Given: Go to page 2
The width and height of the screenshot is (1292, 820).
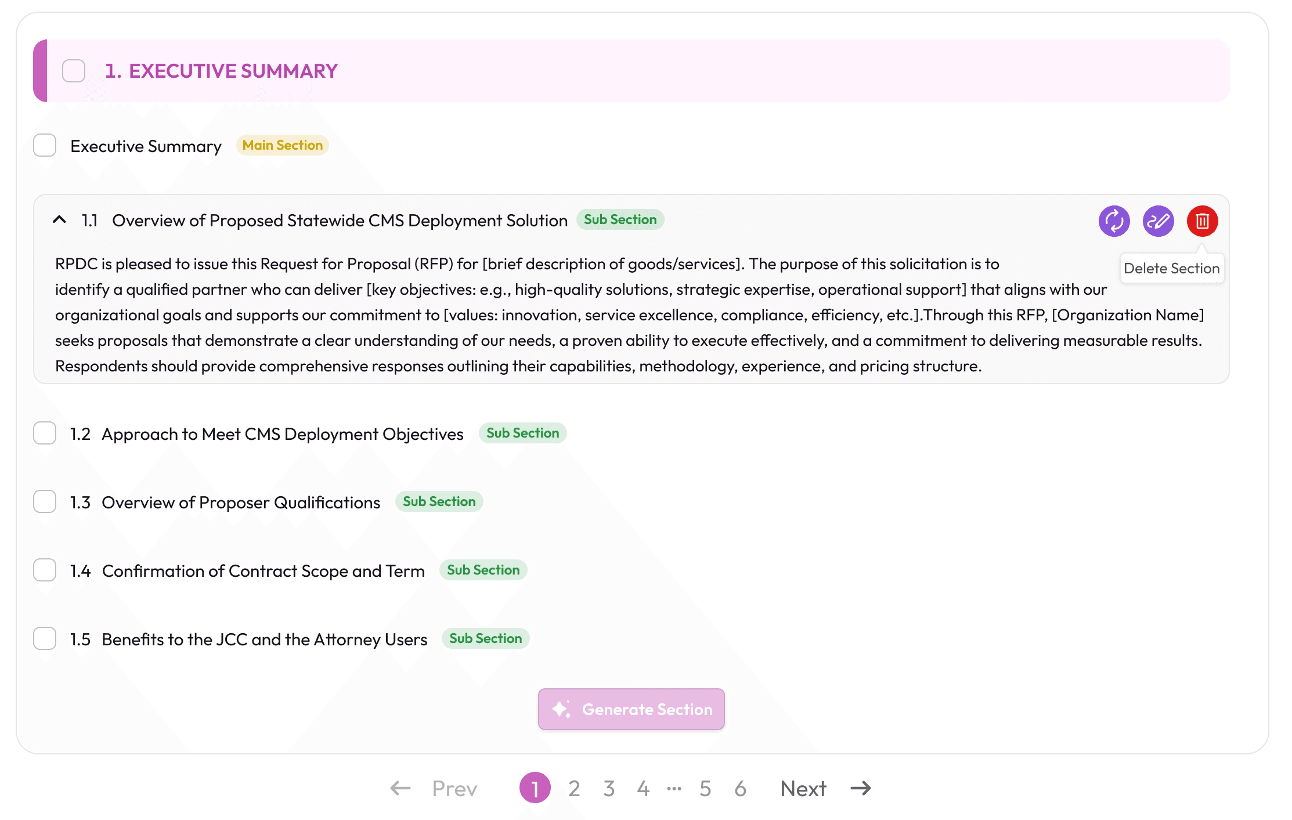Looking at the screenshot, I should [x=574, y=788].
